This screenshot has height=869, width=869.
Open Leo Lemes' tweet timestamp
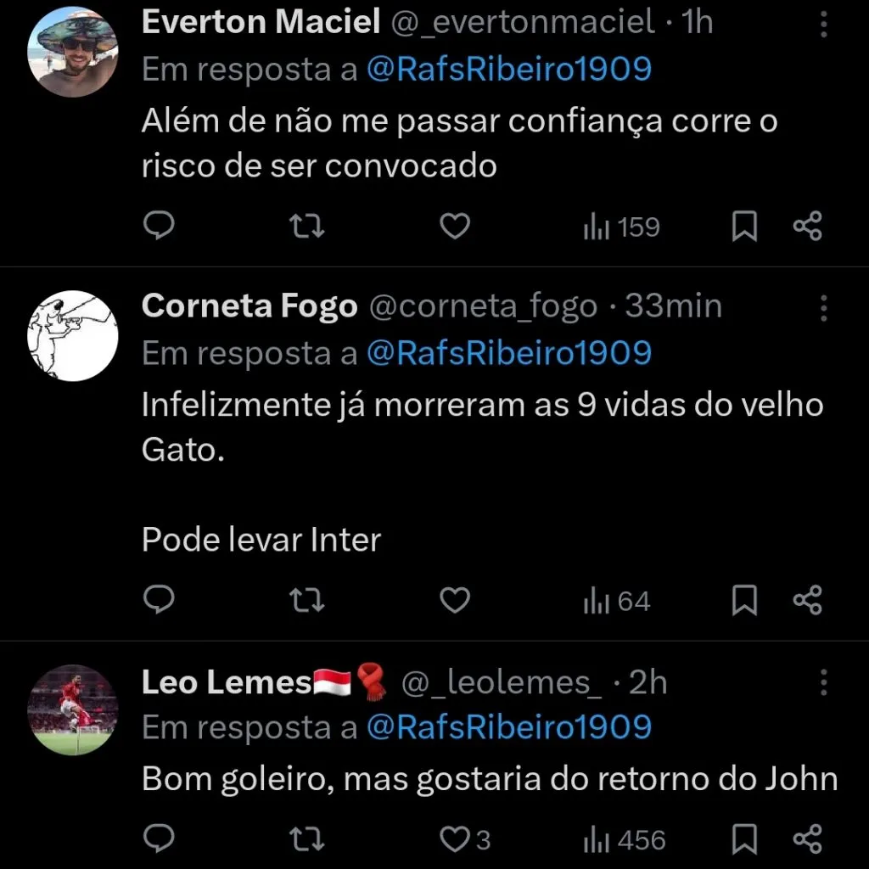(650, 681)
